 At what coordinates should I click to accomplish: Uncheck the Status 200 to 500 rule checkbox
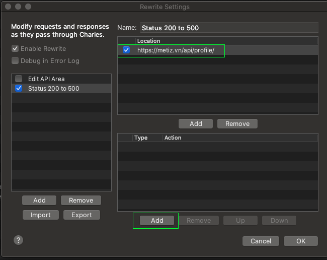pos(19,88)
